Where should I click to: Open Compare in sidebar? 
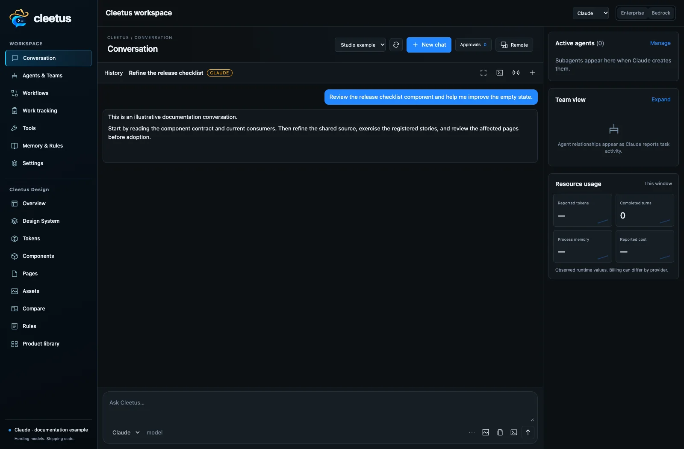click(x=48, y=309)
